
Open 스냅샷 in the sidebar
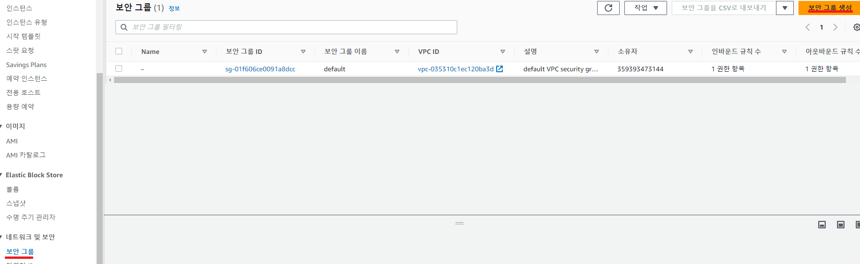16,203
